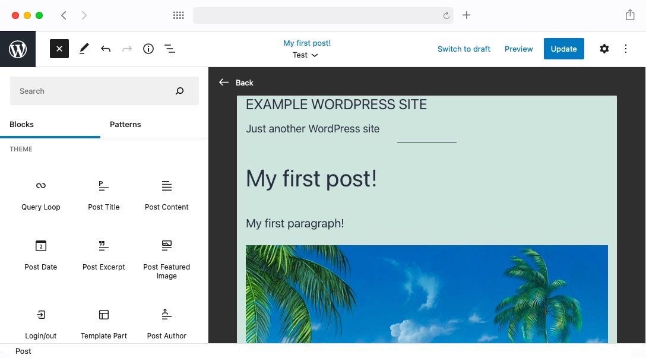Image resolution: width=646 pixels, height=358 pixels.
Task: Insert the Post Author block
Action: [x=166, y=322]
